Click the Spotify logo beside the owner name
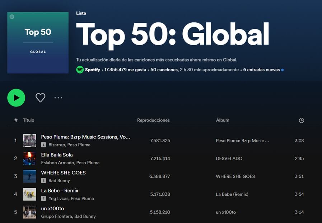The image size is (322, 223). (80, 69)
